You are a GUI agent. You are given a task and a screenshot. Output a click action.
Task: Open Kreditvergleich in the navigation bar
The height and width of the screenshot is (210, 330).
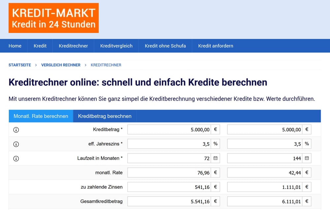click(116, 46)
